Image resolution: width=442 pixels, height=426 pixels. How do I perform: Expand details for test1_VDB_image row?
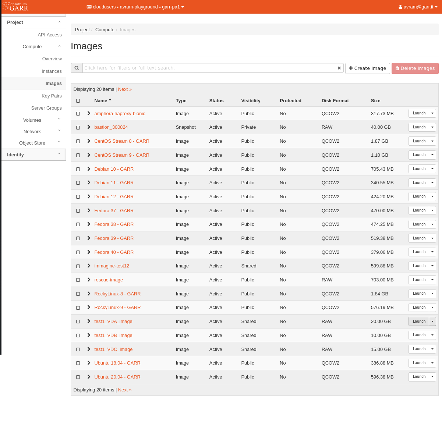[x=89, y=335]
